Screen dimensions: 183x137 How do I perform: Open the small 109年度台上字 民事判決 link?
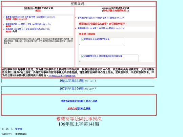[62, 76]
